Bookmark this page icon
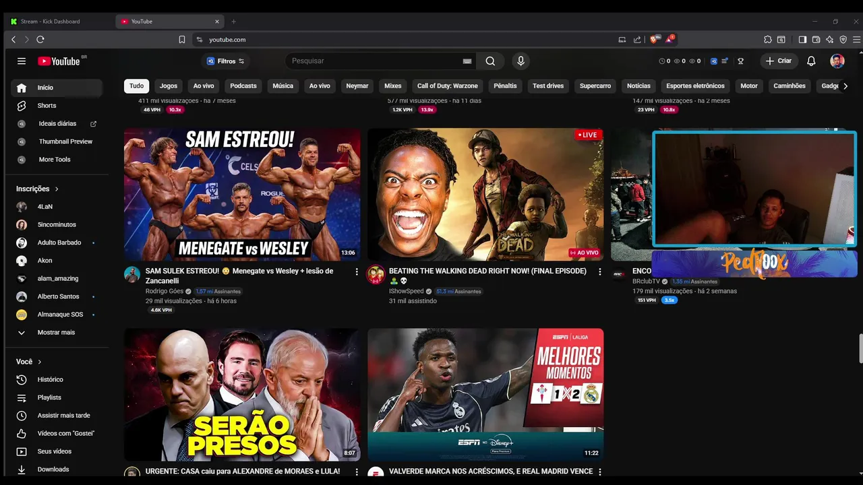This screenshot has width=863, height=485. [182, 40]
